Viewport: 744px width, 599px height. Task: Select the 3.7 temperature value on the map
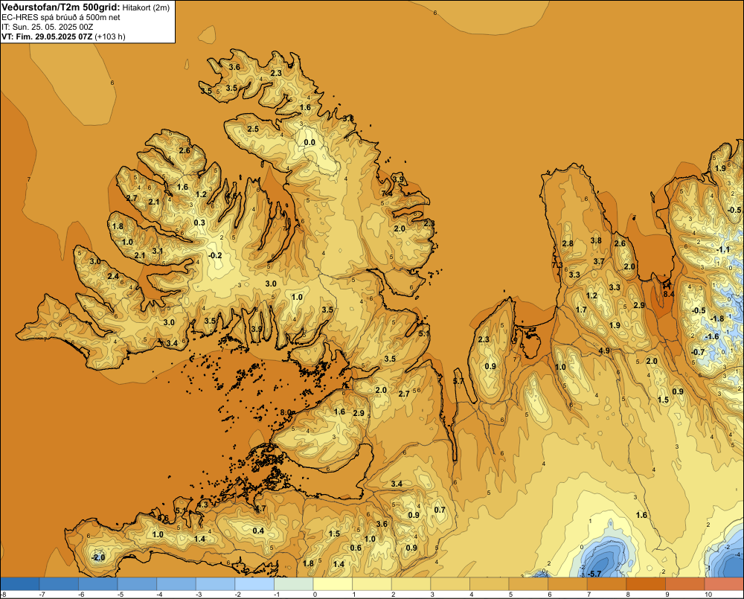[599, 261]
